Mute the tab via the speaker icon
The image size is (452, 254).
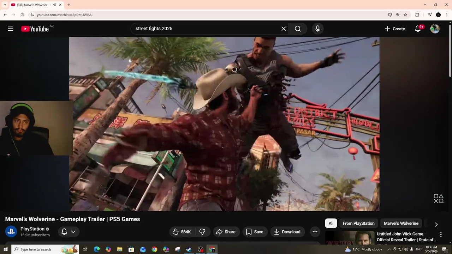(x=54, y=5)
